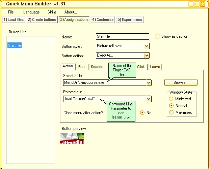Image resolution: width=210 pixels, height=169 pixels.
Task: Select Minimized window state
Action: coord(171,99)
